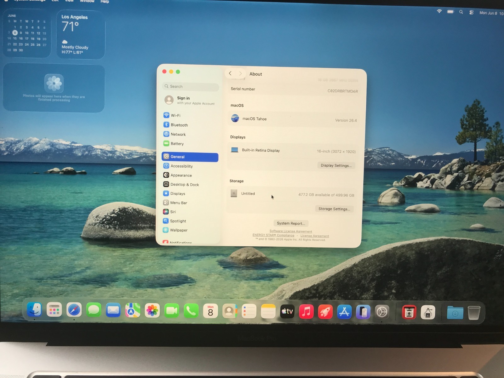Open Reminders from the Dock

click(x=249, y=312)
